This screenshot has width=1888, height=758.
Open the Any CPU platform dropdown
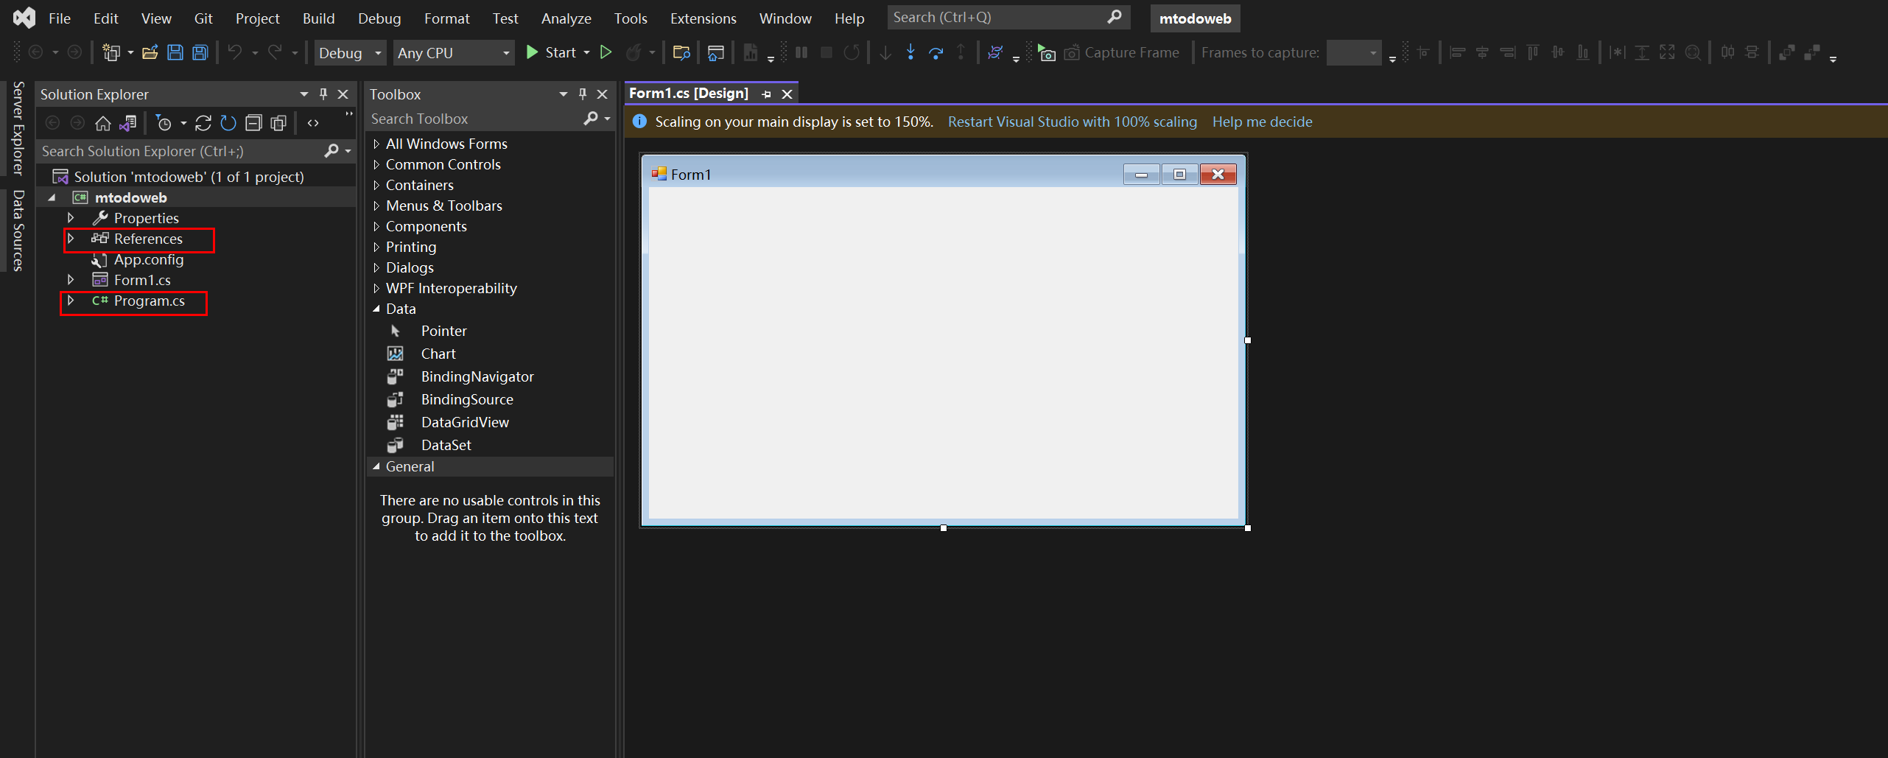tap(504, 52)
